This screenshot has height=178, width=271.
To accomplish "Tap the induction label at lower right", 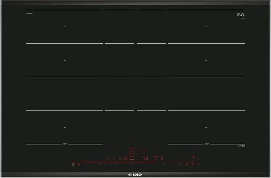I will 241,146.
